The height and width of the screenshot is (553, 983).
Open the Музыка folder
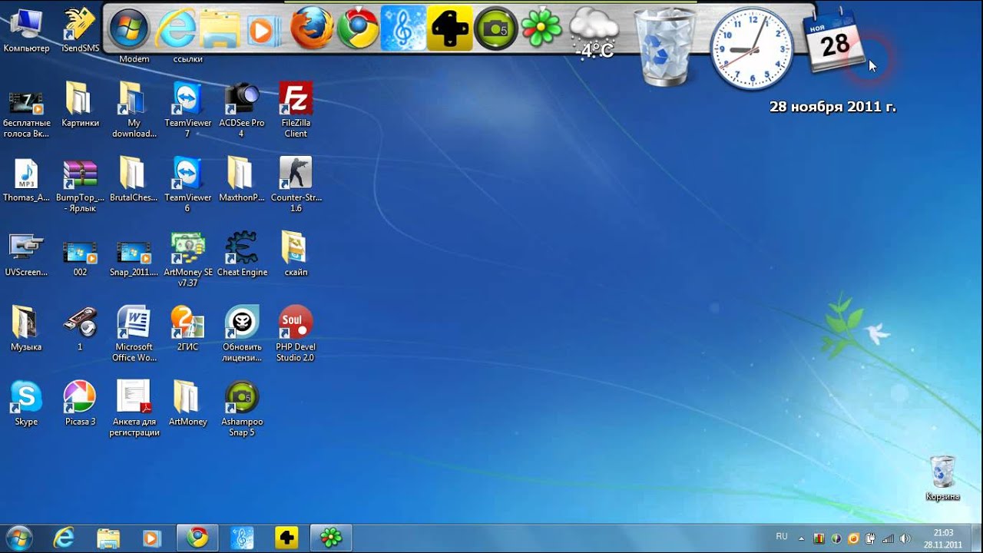coord(26,329)
